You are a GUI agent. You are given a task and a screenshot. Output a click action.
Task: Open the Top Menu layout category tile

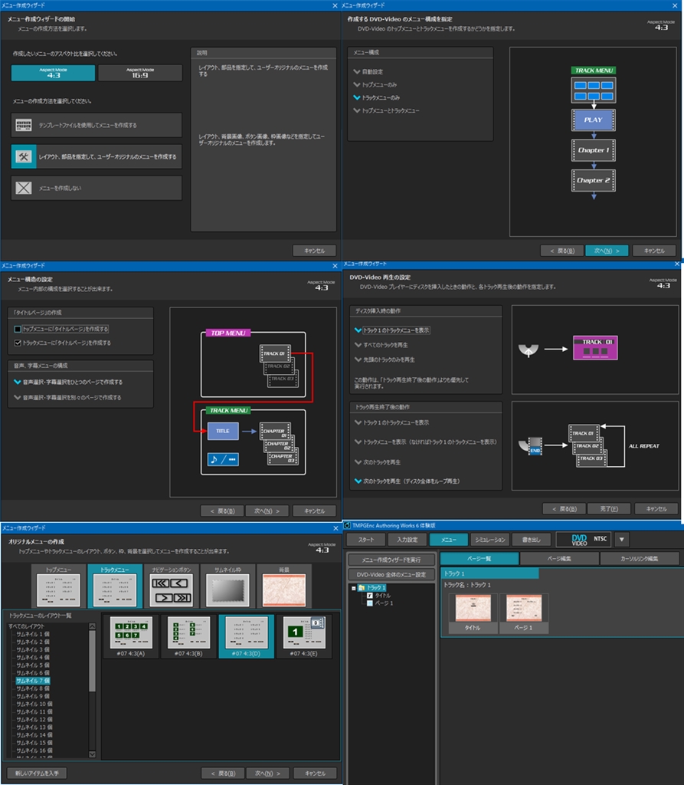58,586
